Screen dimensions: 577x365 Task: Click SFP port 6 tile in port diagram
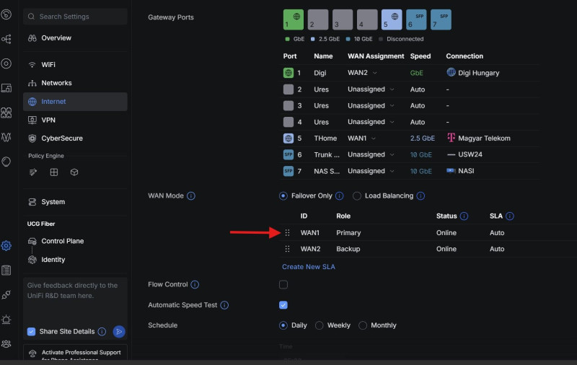coord(416,19)
